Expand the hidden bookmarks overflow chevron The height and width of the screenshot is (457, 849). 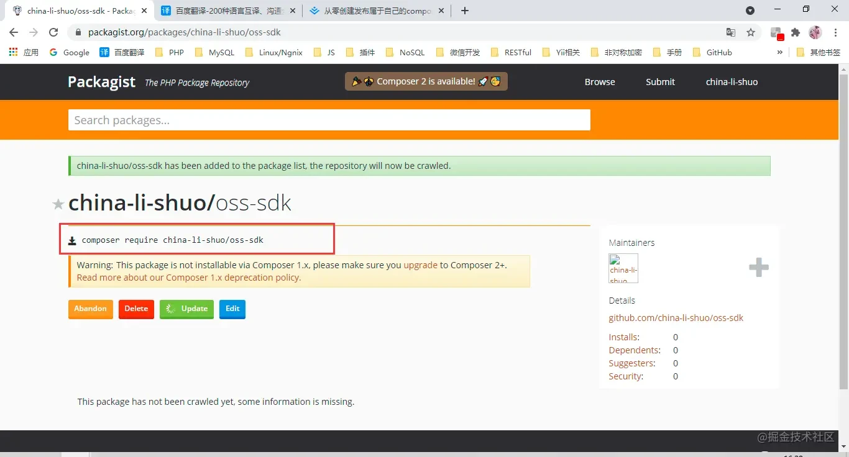(780, 53)
